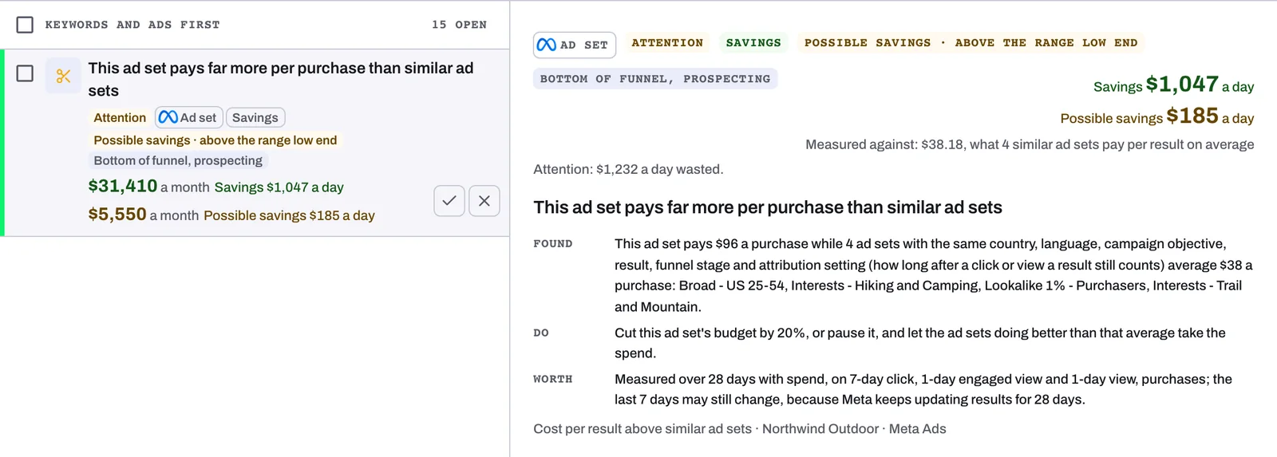Click 'Savings $1,047 a day' on the card

pyautogui.click(x=279, y=187)
